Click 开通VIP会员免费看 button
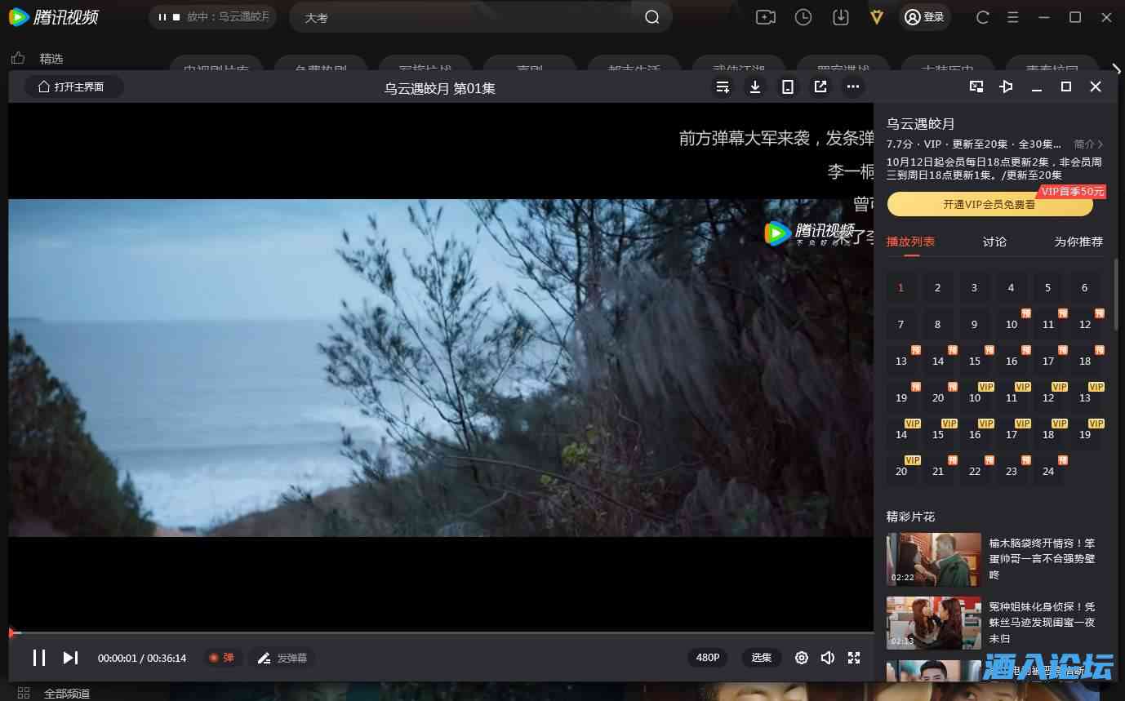This screenshot has width=1125, height=701. [989, 205]
